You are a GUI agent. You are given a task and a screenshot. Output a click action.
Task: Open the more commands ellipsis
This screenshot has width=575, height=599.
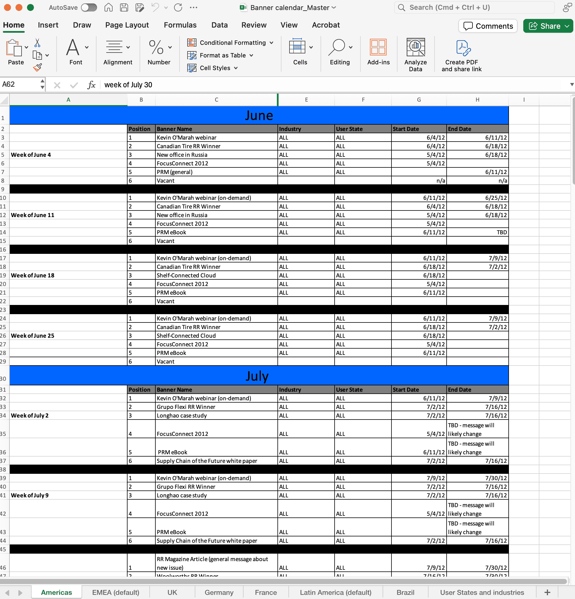(x=194, y=7)
